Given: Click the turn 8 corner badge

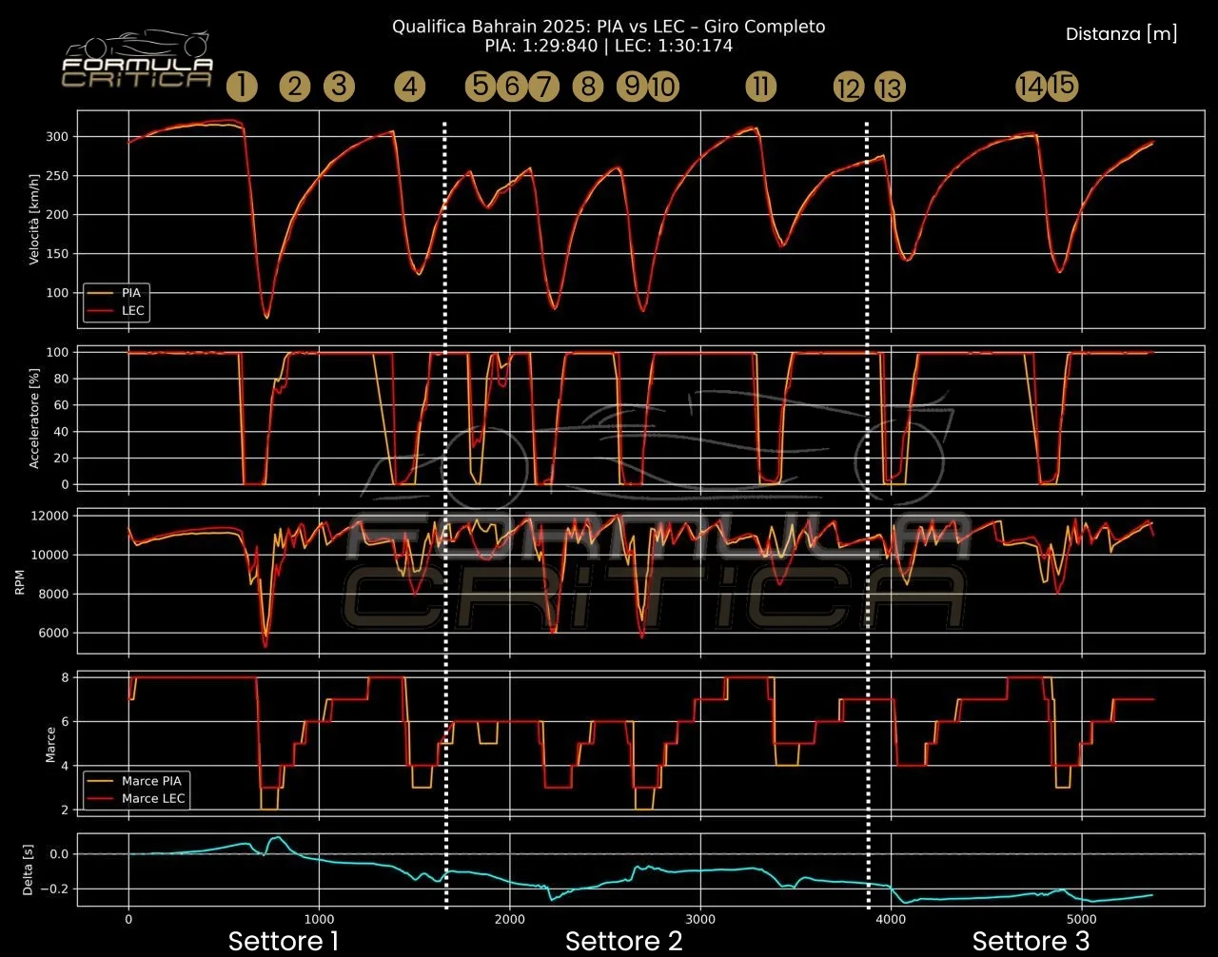Looking at the screenshot, I should [x=588, y=87].
